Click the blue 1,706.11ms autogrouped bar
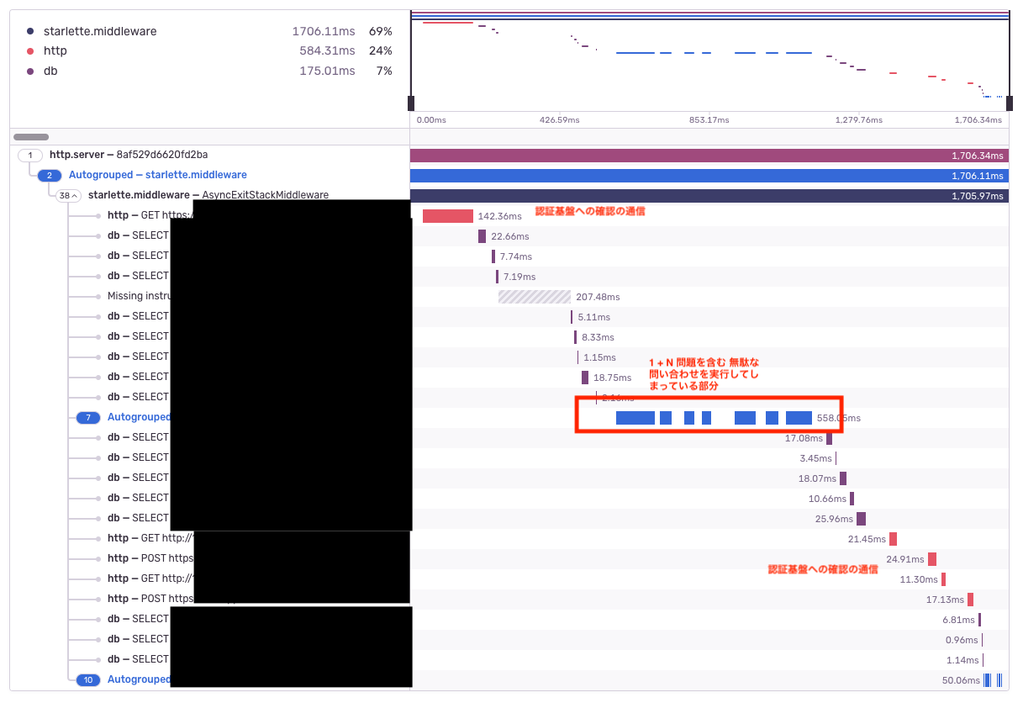The image size is (1023, 708). [709, 176]
